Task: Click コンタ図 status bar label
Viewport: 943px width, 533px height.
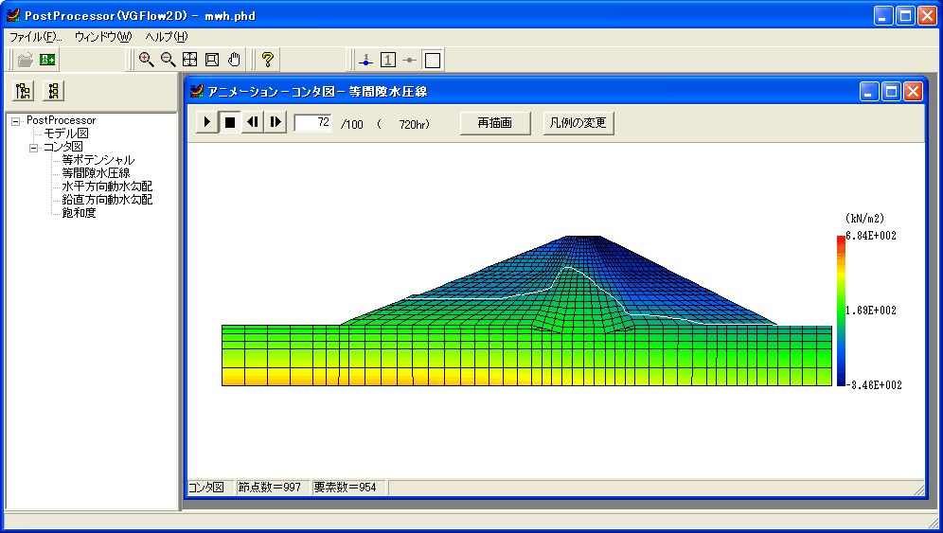Action: [x=206, y=488]
